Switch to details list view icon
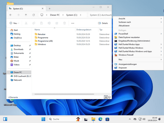 pyautogui.click(x=106, y=97)
